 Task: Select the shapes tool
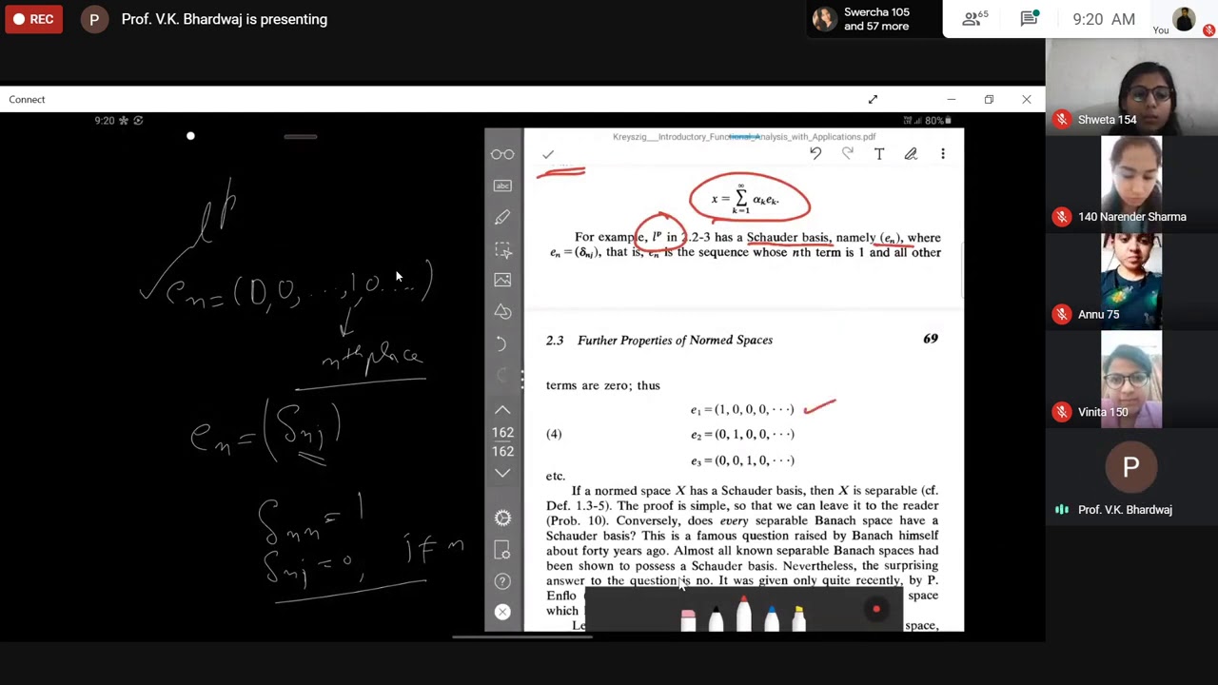(x=502, y=311)
